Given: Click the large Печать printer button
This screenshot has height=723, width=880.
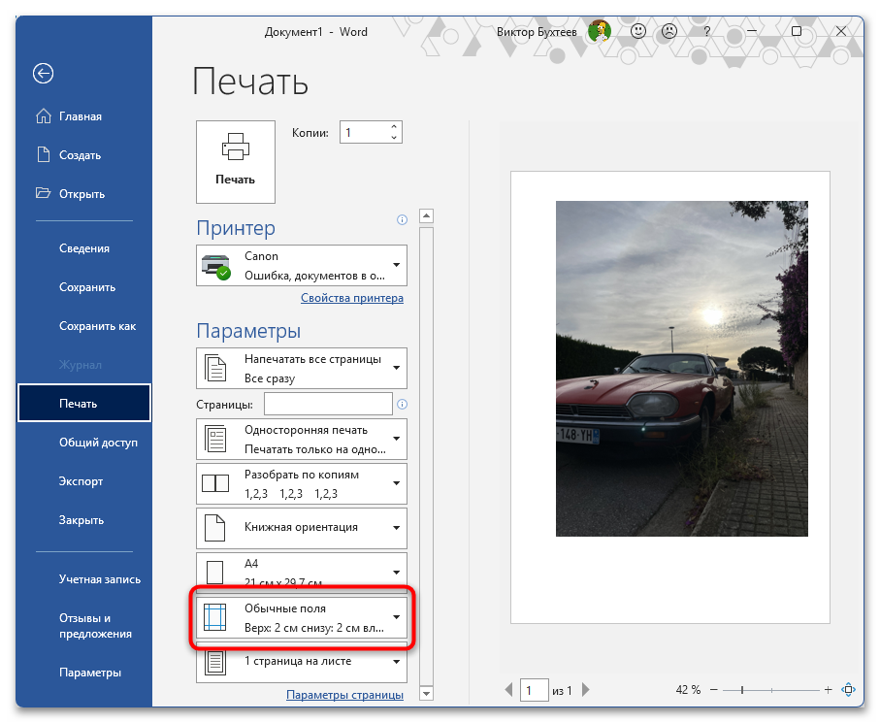Looking at the screenshot, I should pos(235,161).
